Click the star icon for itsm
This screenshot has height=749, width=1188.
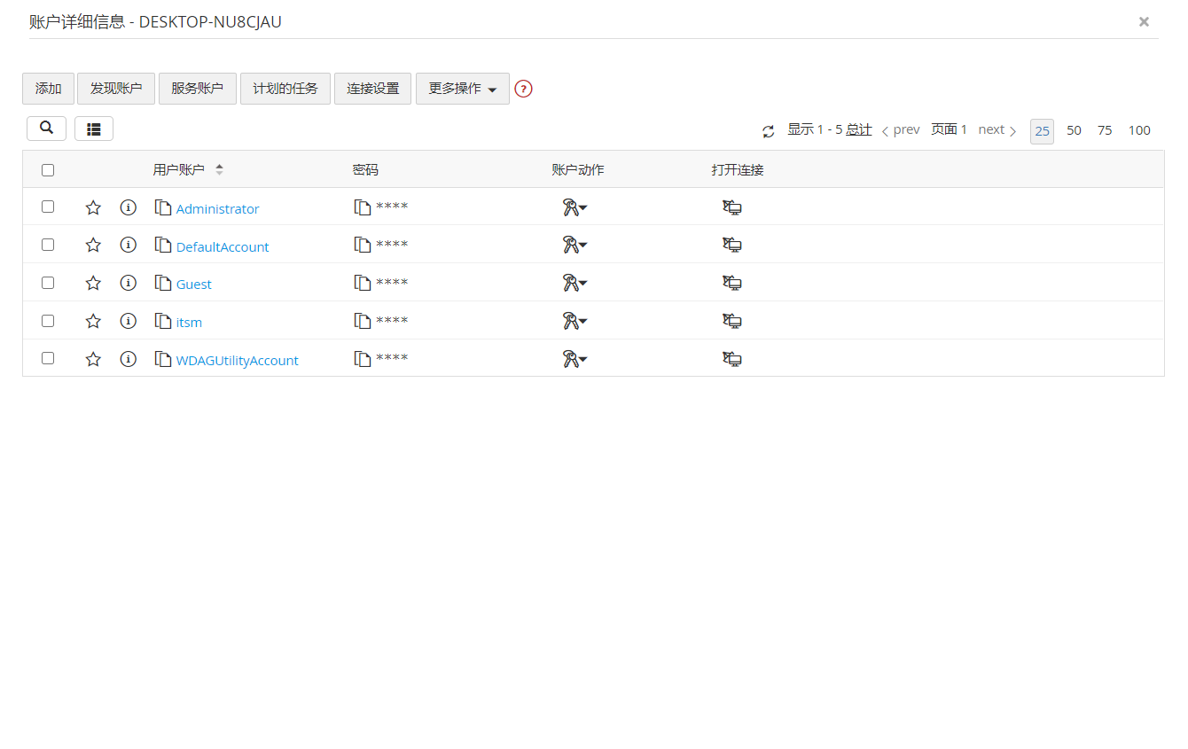point(93,321)
